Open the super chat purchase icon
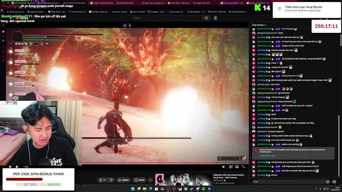Image resolution: width=342 pixels, height=192 pixels. (334, 182)
